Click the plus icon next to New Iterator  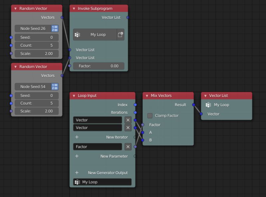(x=77, y=137)
